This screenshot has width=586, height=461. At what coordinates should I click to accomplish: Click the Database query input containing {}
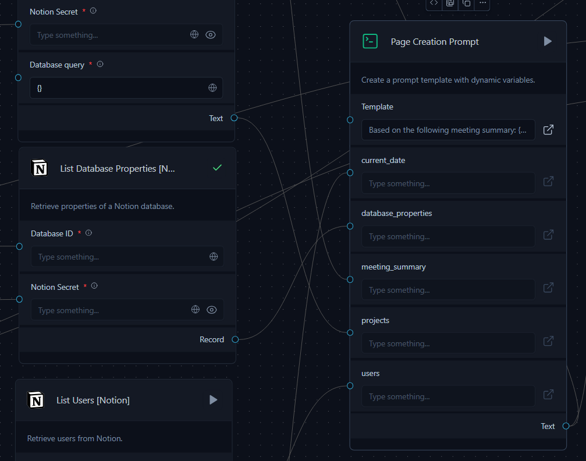pyautogui.click(x=126, y=88)
